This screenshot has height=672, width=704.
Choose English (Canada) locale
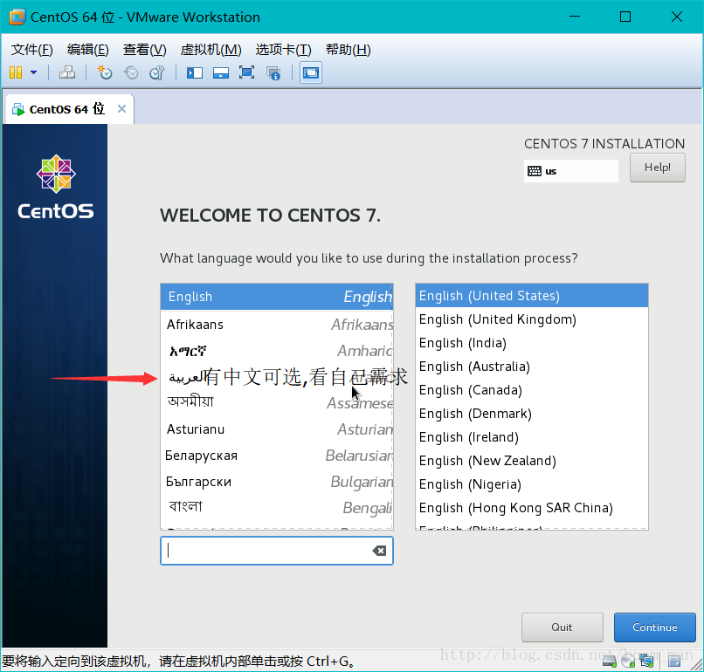[532, 390]
